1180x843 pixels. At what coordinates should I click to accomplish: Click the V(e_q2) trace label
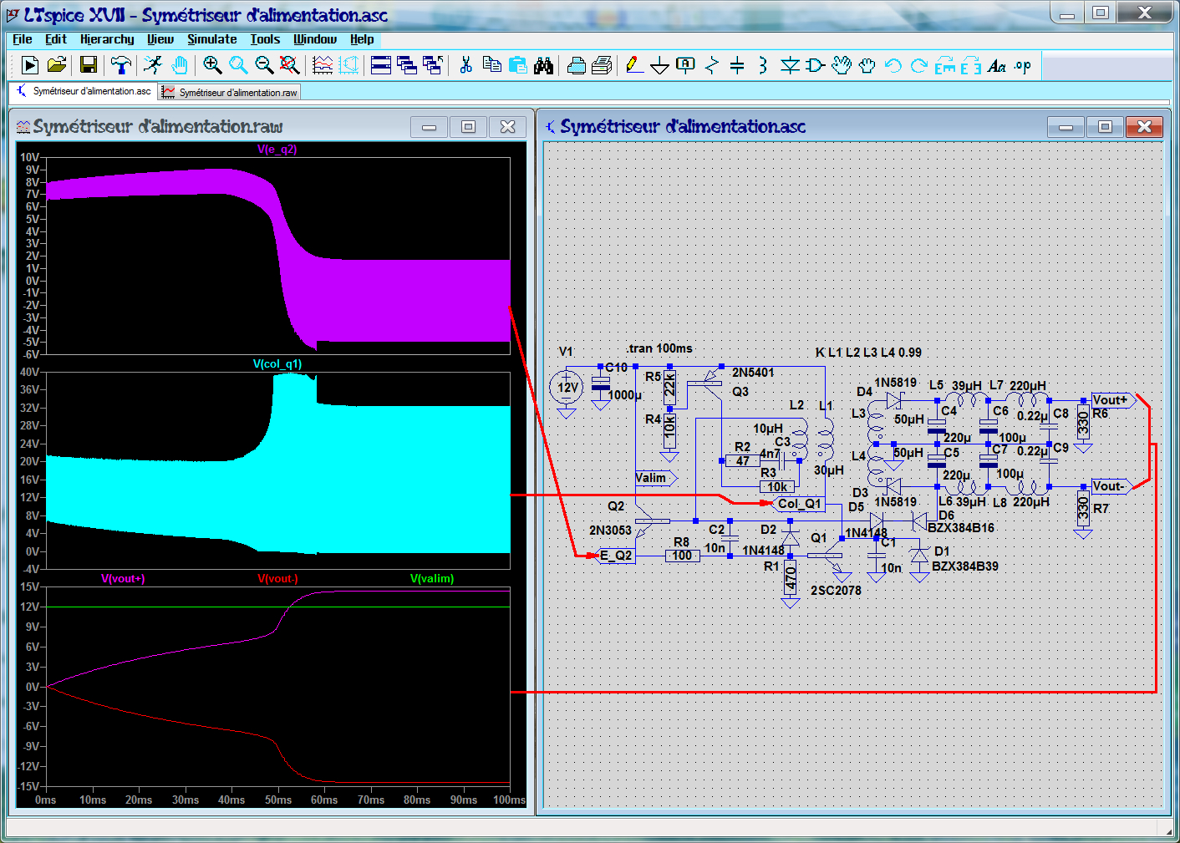pos(277,150)
